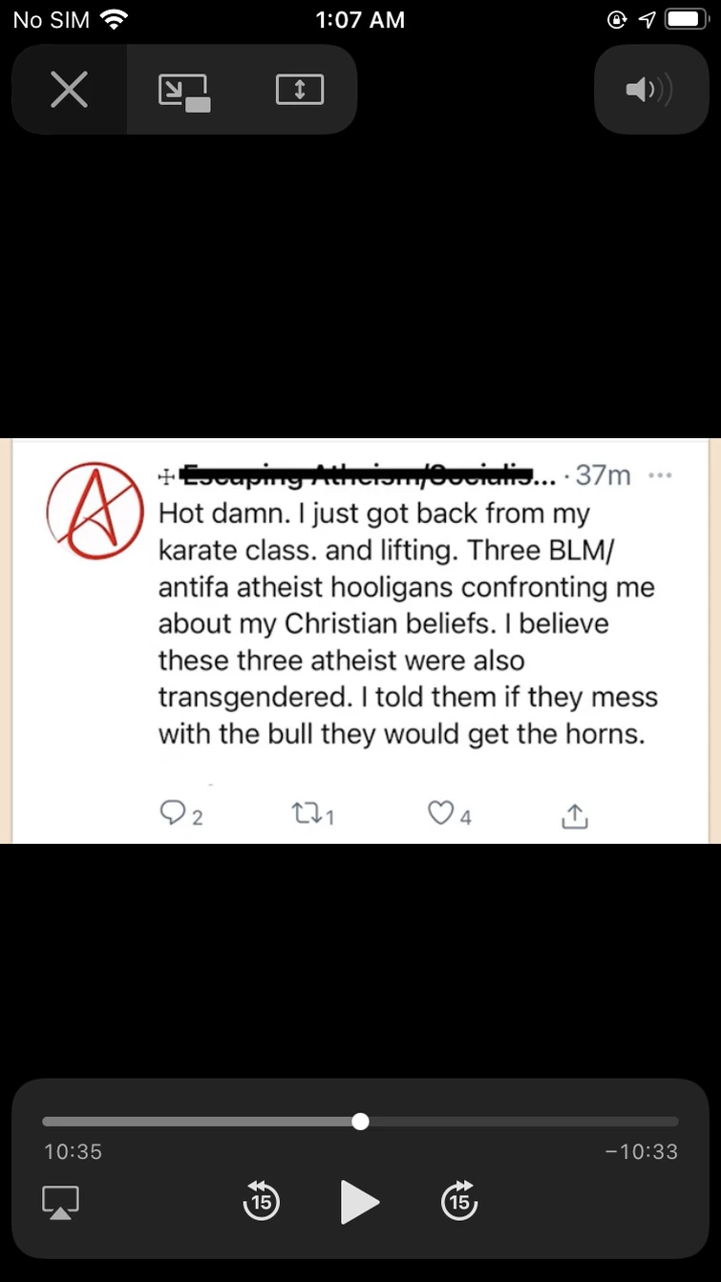This screenshot has width=721, height=1282.
Task: Click the video progress scrubber knob
Action: click(x=360, y=1122)
